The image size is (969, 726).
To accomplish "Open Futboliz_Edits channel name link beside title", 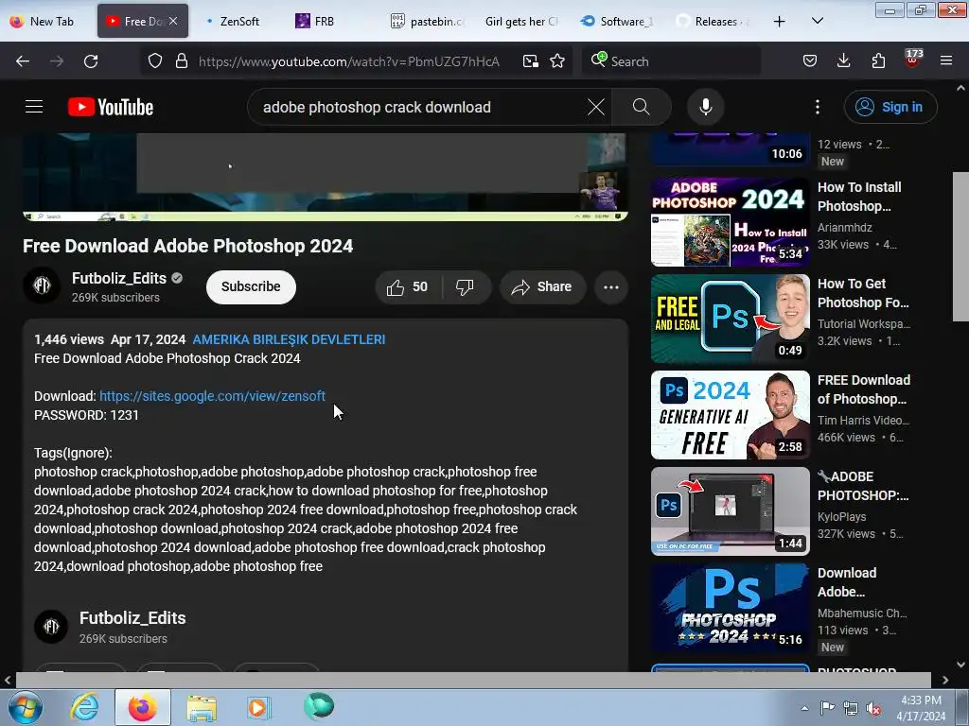I will tap(119, 279).
